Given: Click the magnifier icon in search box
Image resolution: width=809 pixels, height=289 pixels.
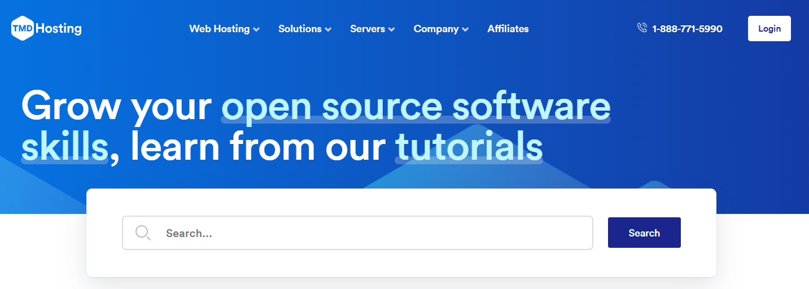Looking at the screenshot, I should tap(143, 233).
